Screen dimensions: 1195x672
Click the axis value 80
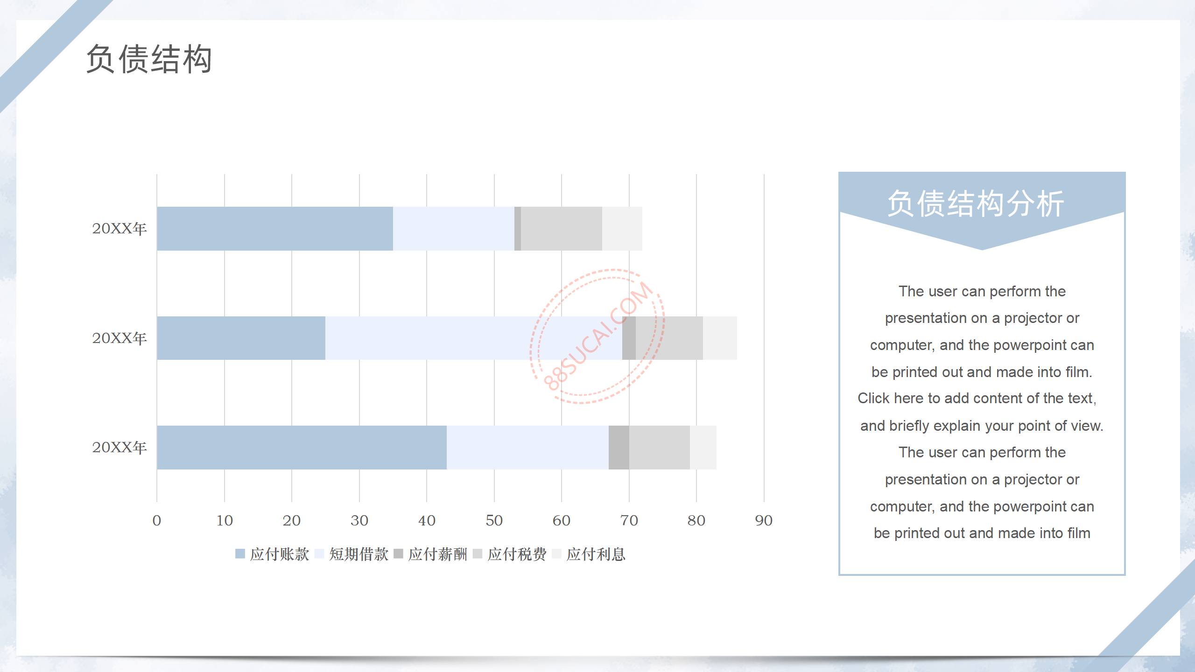pyautogui.click(x=696, y=520)
